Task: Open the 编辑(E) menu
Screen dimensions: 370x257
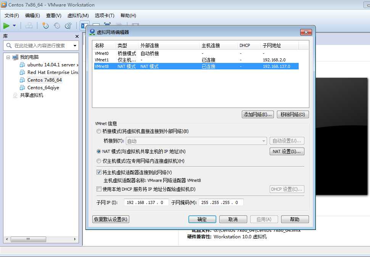Action: click(x=32, y=16)
